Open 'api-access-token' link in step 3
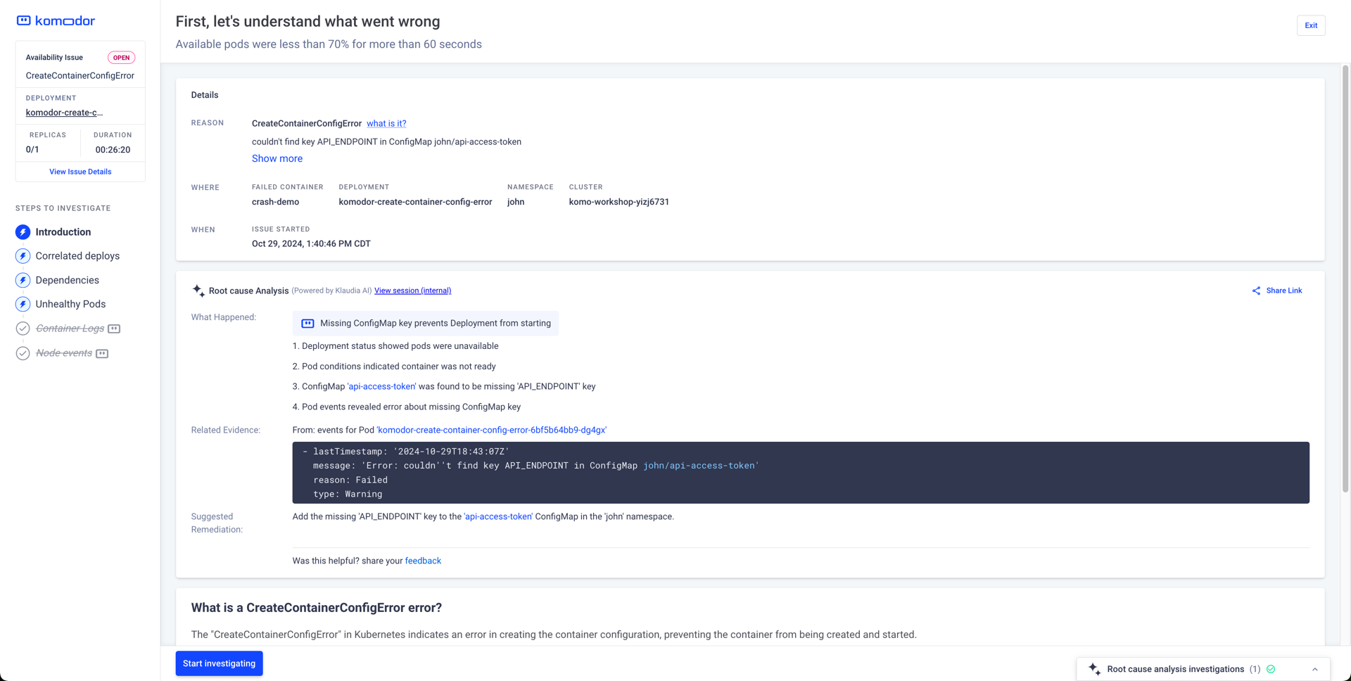 pos(381,386)
